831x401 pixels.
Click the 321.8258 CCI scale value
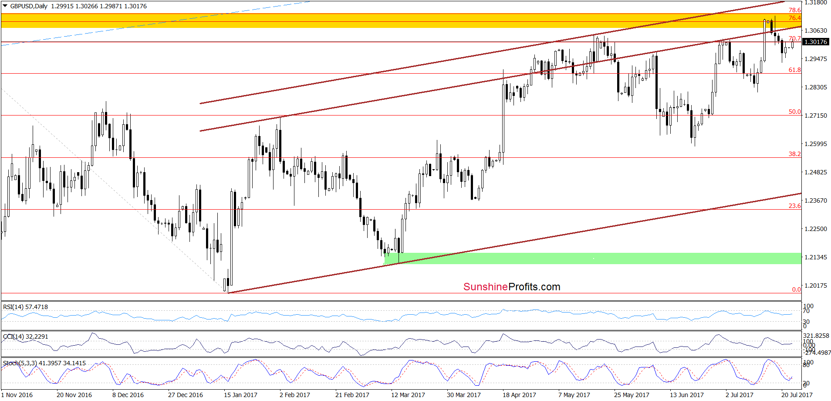click(817, 336)
